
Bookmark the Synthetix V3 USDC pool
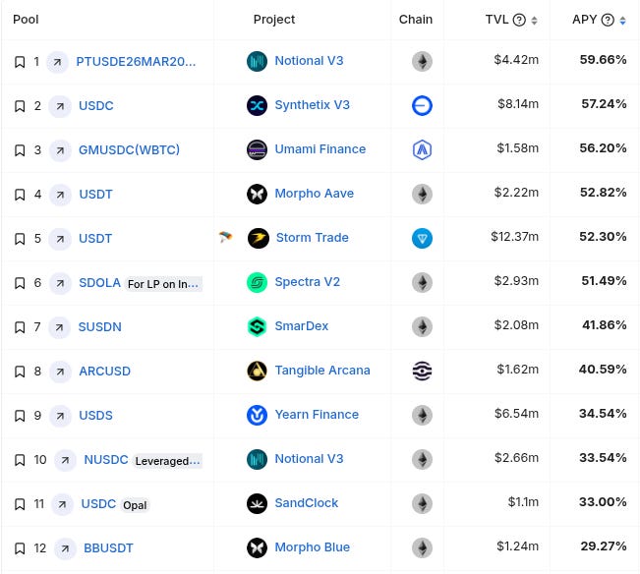tap(20, 106)
